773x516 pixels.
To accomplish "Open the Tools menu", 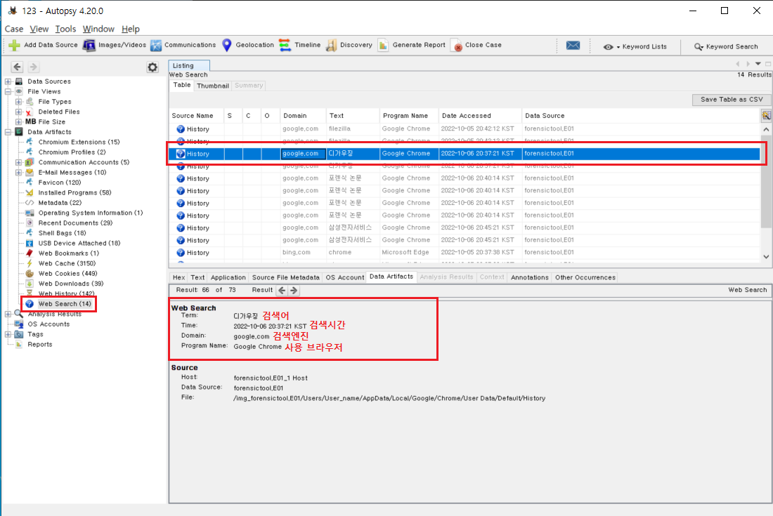I will point(65,29).
